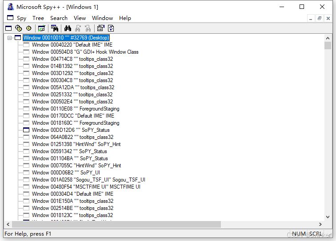Select Window 003D1292 tooltips_class32
336x241 pixels.
72,73
